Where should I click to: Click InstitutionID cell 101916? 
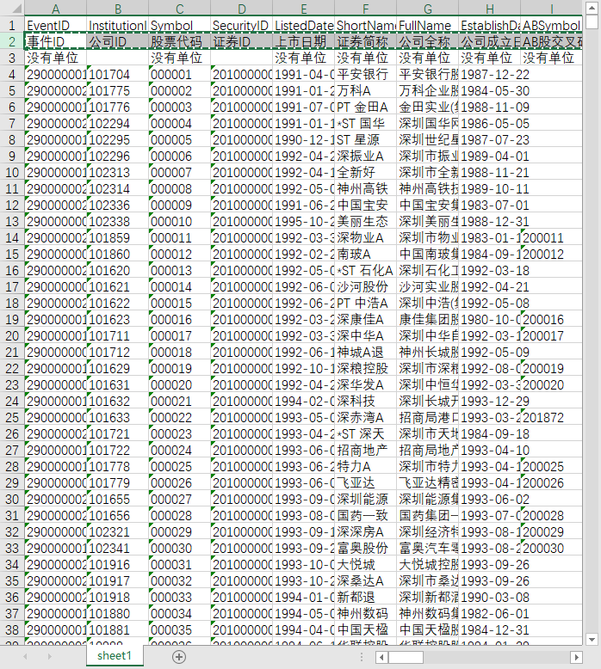pos(117,564)
